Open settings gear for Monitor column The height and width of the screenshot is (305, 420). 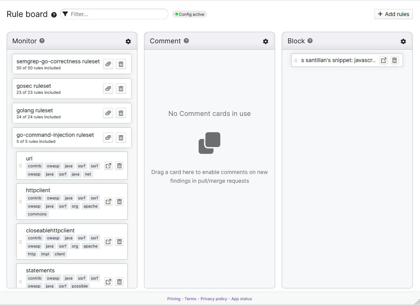pos(128,41)
